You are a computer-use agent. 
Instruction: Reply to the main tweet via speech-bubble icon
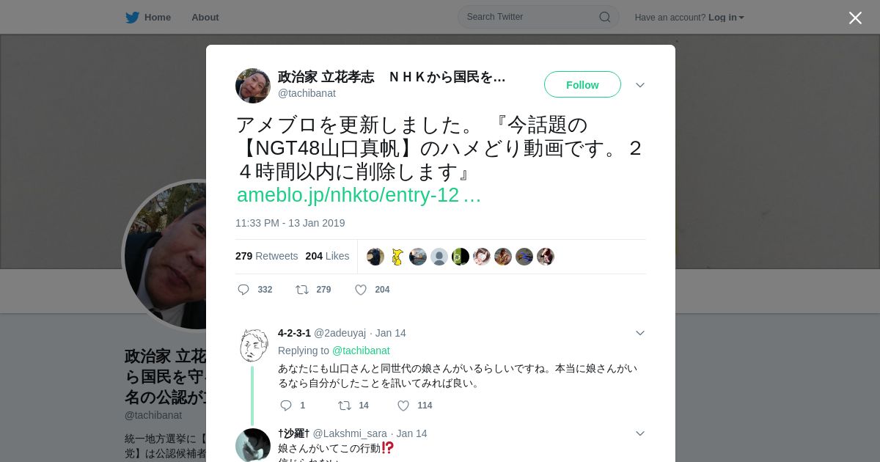(x=243, y=290)
